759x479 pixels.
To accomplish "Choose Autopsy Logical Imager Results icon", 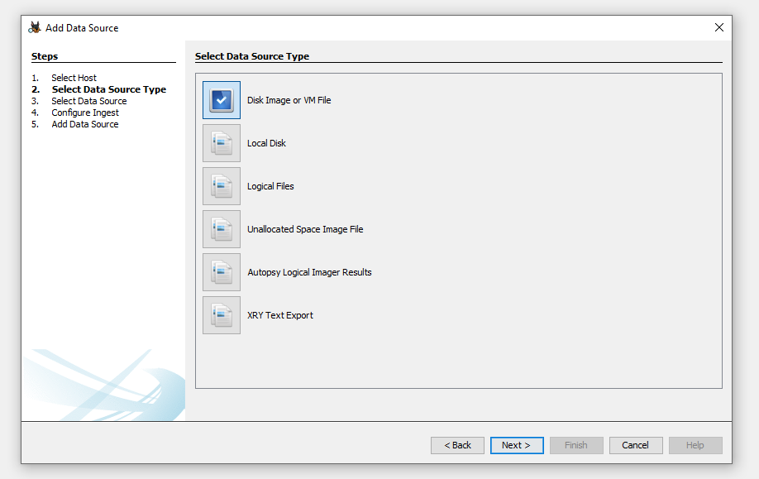I will coord(222,272).
